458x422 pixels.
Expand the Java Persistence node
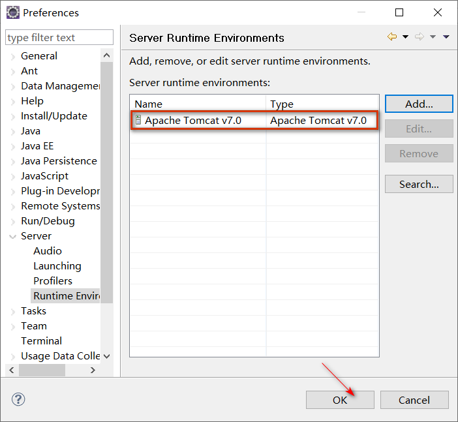pos(12,161)
